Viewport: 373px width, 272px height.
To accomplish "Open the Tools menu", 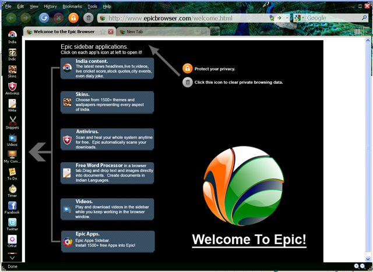I will (x=92, y=6).
